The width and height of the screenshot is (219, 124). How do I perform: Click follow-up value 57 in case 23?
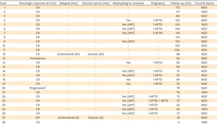coord(178,101)
